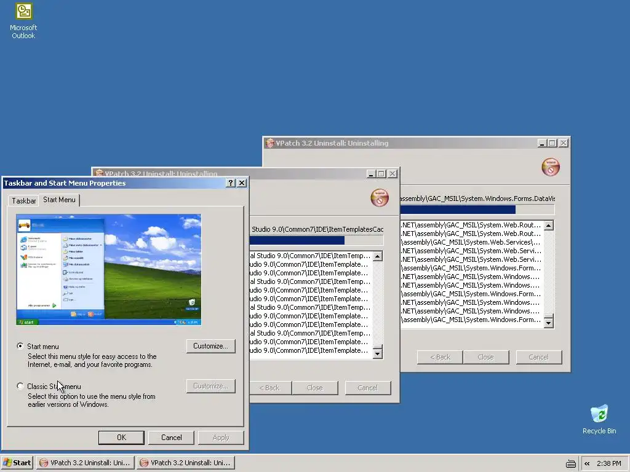Switch to the first VPatch Uninstall taskbar button
Screen dimensions: 630x472
(x=85, y=463)
